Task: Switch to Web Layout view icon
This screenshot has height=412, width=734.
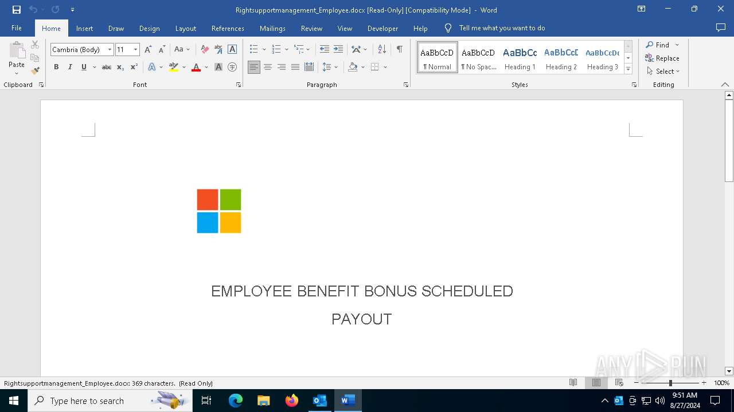Action: tap(619, 383)
